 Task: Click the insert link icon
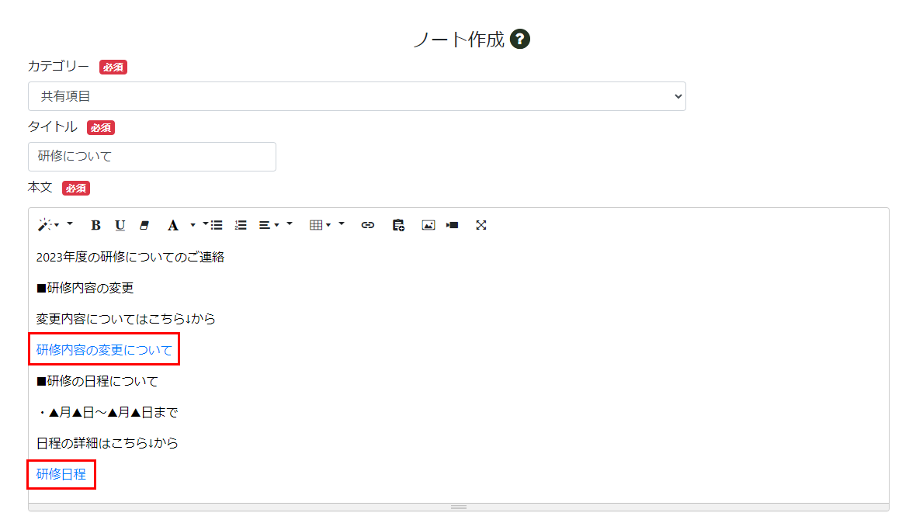368,225
